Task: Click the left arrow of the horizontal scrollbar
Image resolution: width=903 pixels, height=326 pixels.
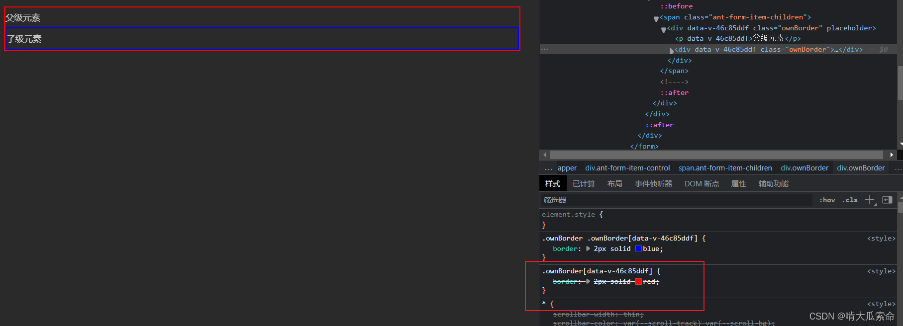Action: 545,155
